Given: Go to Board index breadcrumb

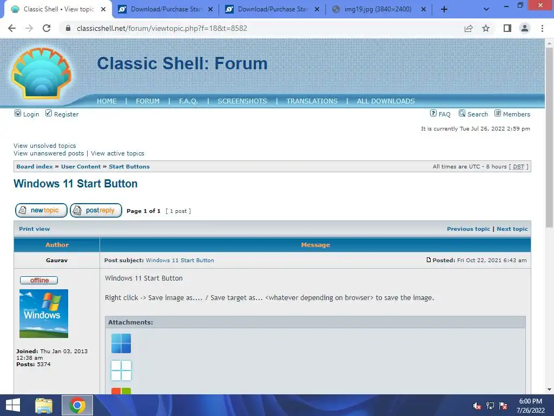Looking at the screenshot, I should [x=35, y=167].
